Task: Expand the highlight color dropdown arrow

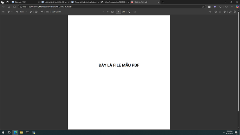Action: [12, 12]
